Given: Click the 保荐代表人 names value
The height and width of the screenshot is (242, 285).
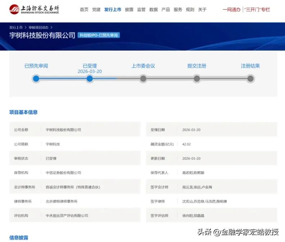Looking at the screenshot, I should tap(193, 173).
